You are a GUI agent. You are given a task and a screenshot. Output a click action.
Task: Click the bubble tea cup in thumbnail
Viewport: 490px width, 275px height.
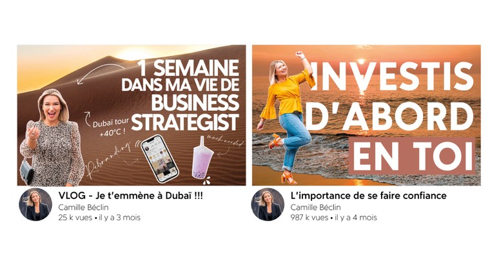coord(202,158)
